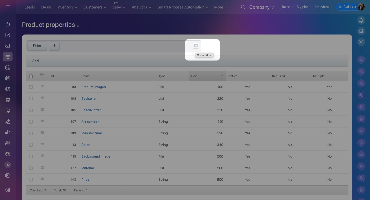The height and width of the screenshot is (200, 370).
Task: Click the plus button beside Filter
Action: [54, 46]
